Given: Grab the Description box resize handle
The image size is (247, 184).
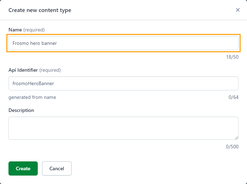Looking at the screenshot, I should 236,137.
